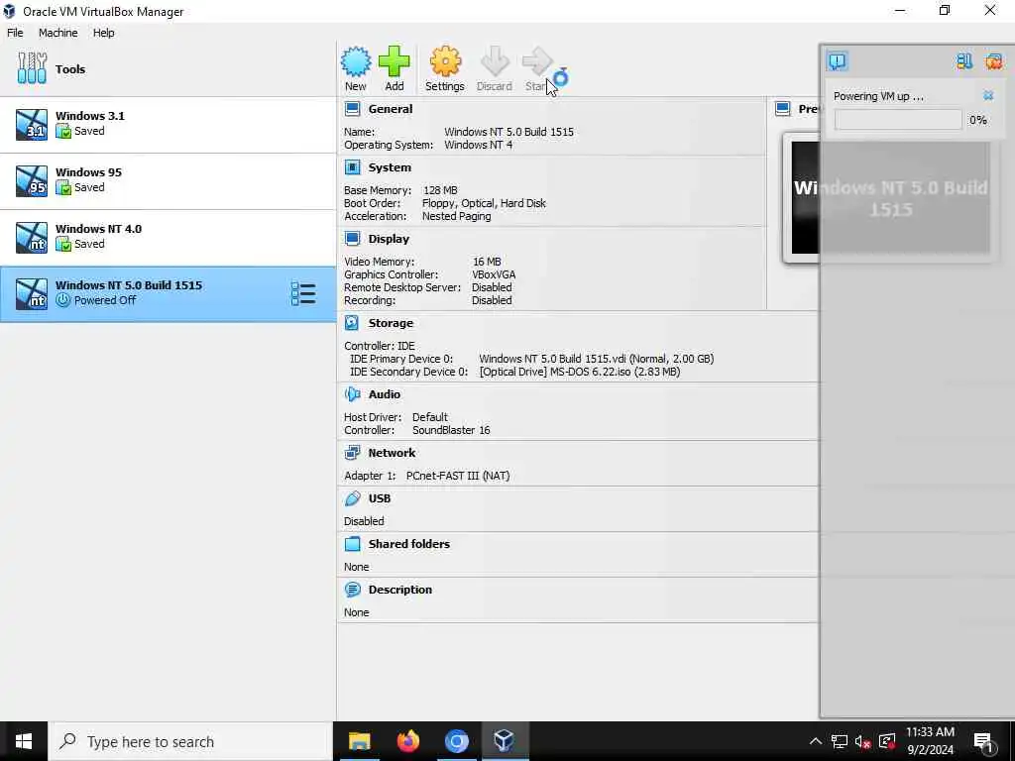
Task: Click the Windows NT 4.0 machine icon
Action: click(32, 237)
